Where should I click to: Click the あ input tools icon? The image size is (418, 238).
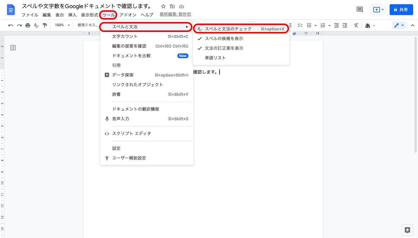[x=368, y=26]
